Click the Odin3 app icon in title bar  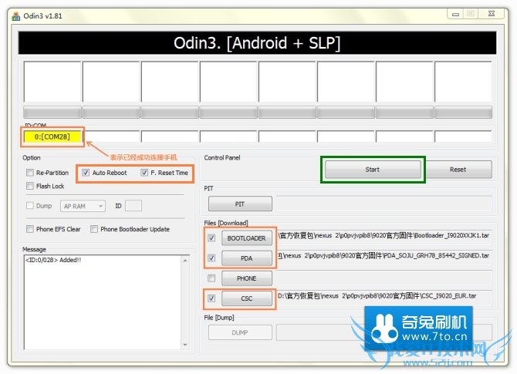click(x=15, y=15)
